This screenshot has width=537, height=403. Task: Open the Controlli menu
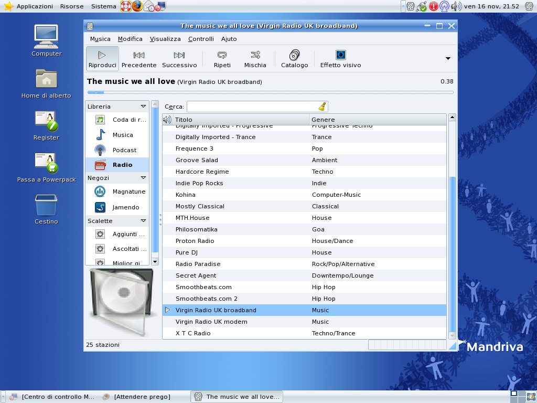201,39
